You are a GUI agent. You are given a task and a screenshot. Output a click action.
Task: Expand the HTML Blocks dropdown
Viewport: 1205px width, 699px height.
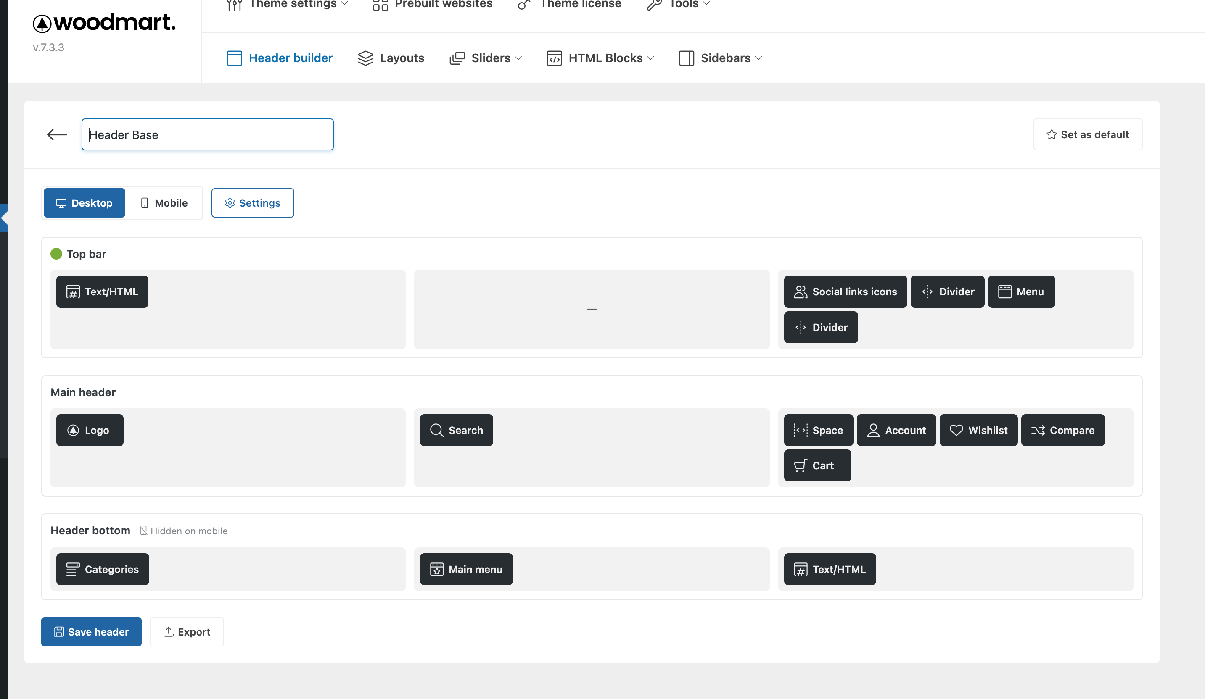(600, 58)
